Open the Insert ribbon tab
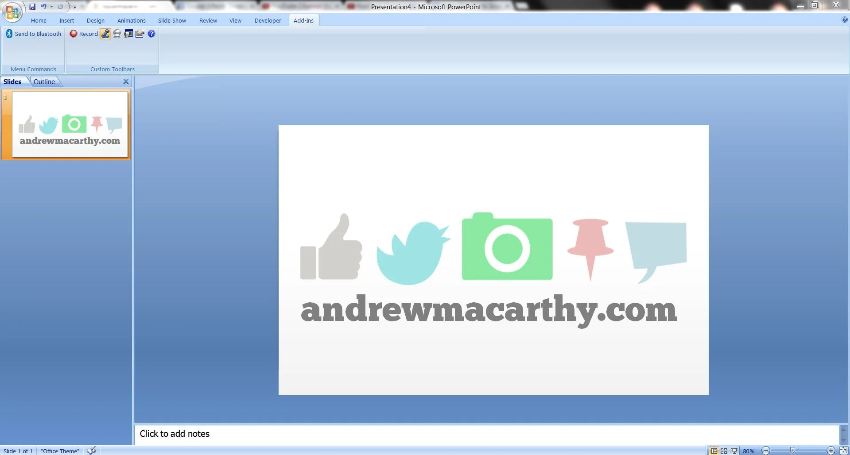850x455 pixels. [x=67, y=20]
